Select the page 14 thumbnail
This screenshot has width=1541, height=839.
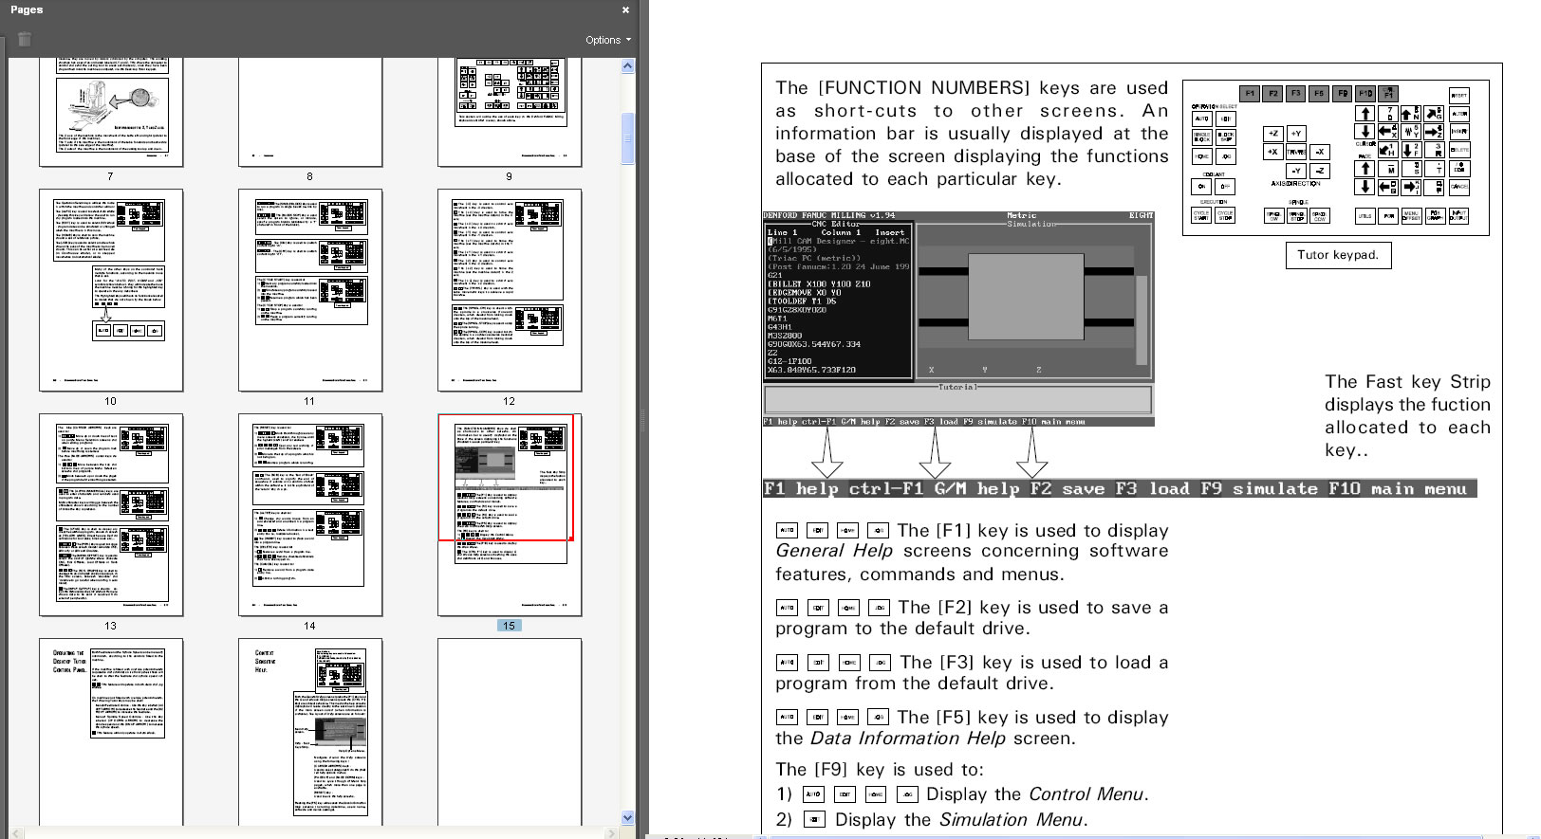coord(309,514)
